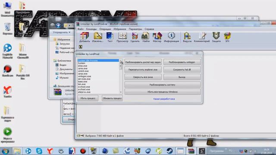Click the Корзина (Recycle Bin) desktop icon

coord(7,29)
